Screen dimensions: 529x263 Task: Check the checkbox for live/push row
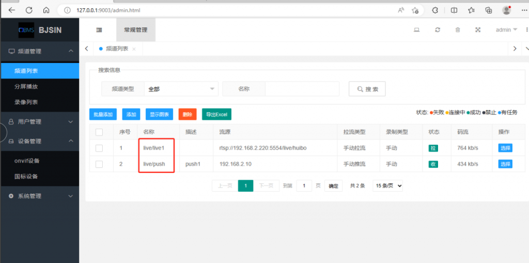[99, 164]
